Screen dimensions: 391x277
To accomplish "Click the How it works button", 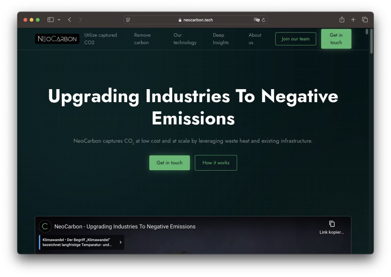I will 216,163.
